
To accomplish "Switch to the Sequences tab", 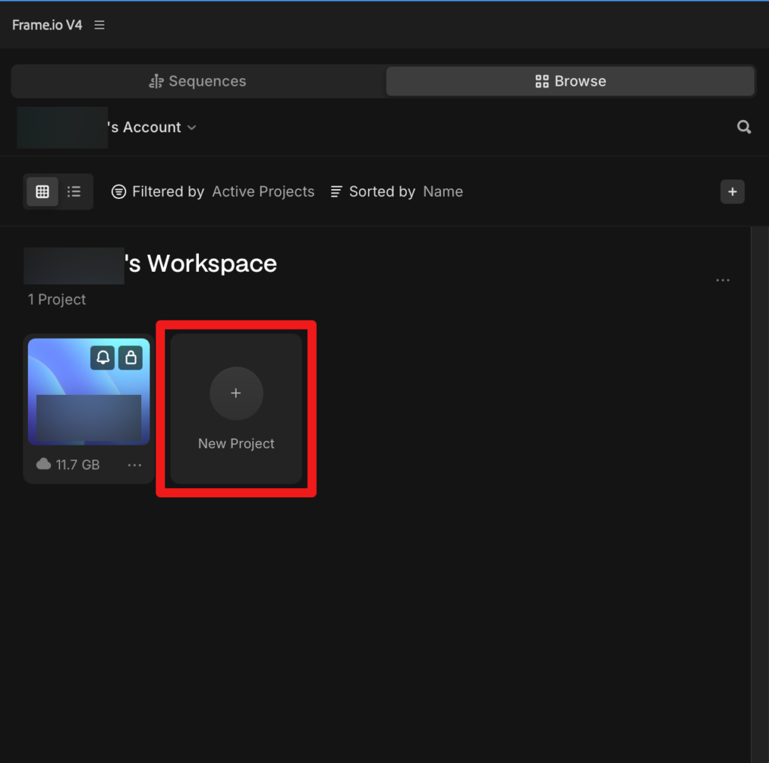I will [x=198, y=81].
